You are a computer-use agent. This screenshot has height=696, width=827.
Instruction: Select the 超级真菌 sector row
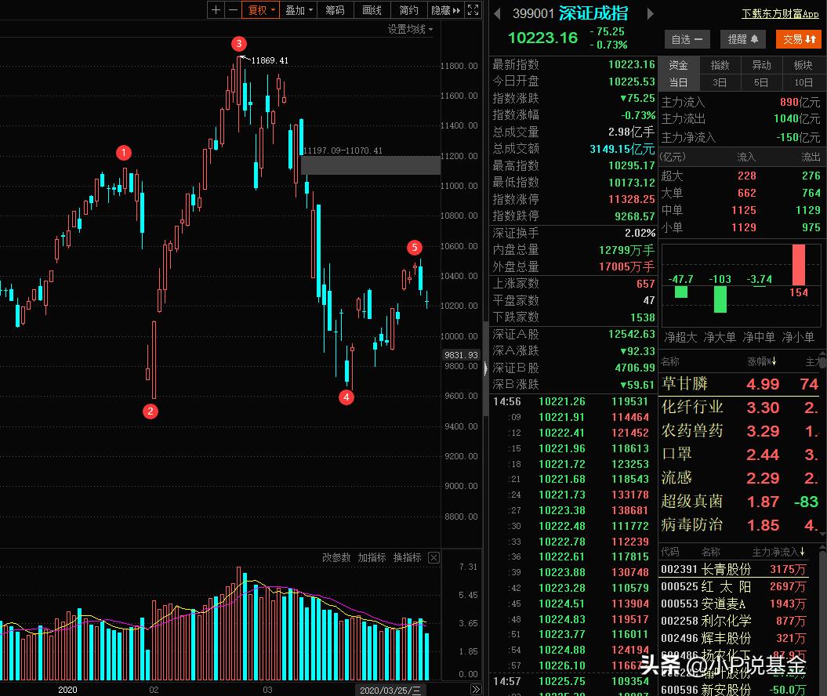click(x=740, y=502)
